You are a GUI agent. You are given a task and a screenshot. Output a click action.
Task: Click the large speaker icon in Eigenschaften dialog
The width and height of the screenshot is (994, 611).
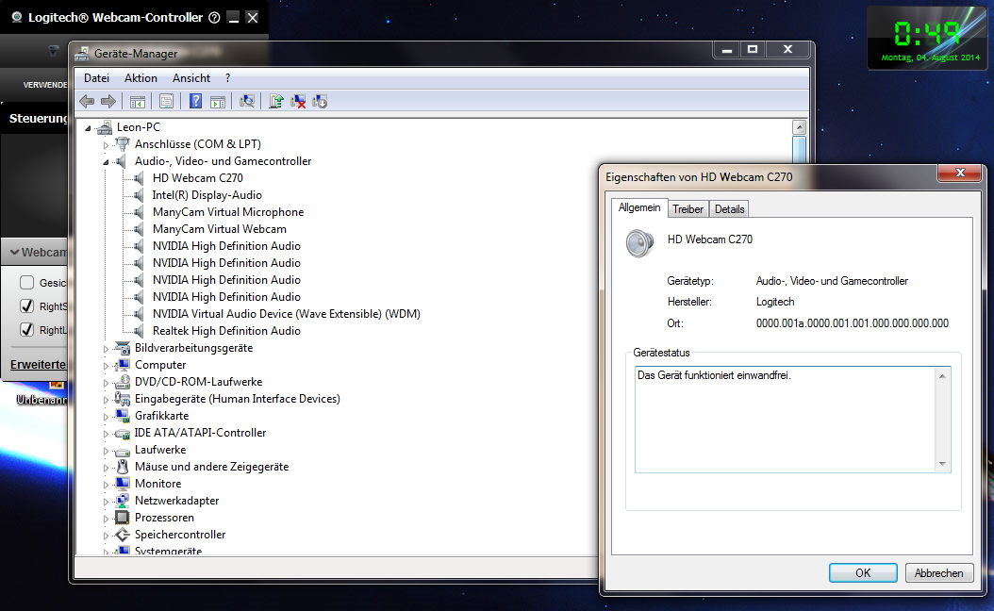pyautogui.click(x=639, y=243)
